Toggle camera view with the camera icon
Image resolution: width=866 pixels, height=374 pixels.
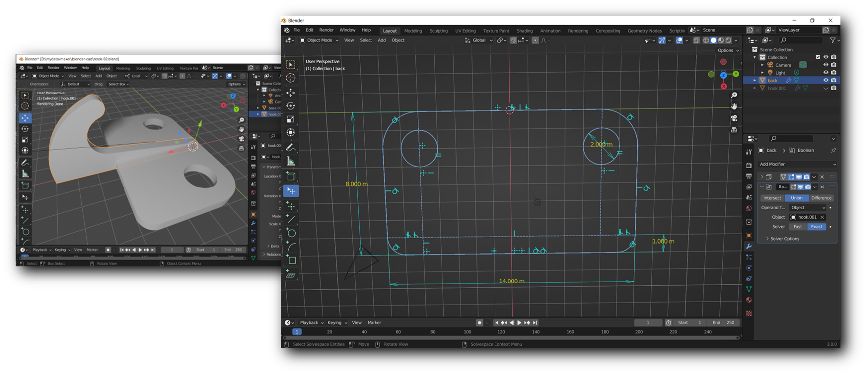point(734,118)
